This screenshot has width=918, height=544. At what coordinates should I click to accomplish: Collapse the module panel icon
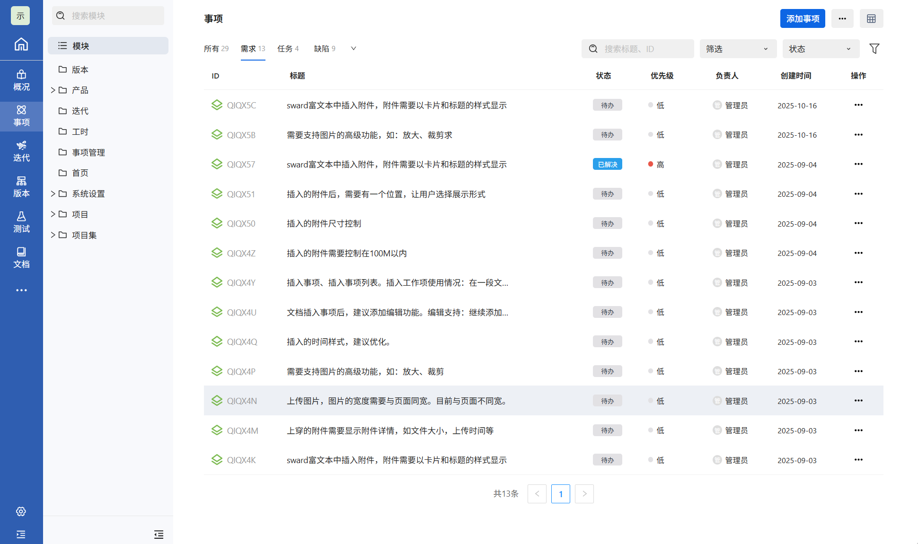159,535
